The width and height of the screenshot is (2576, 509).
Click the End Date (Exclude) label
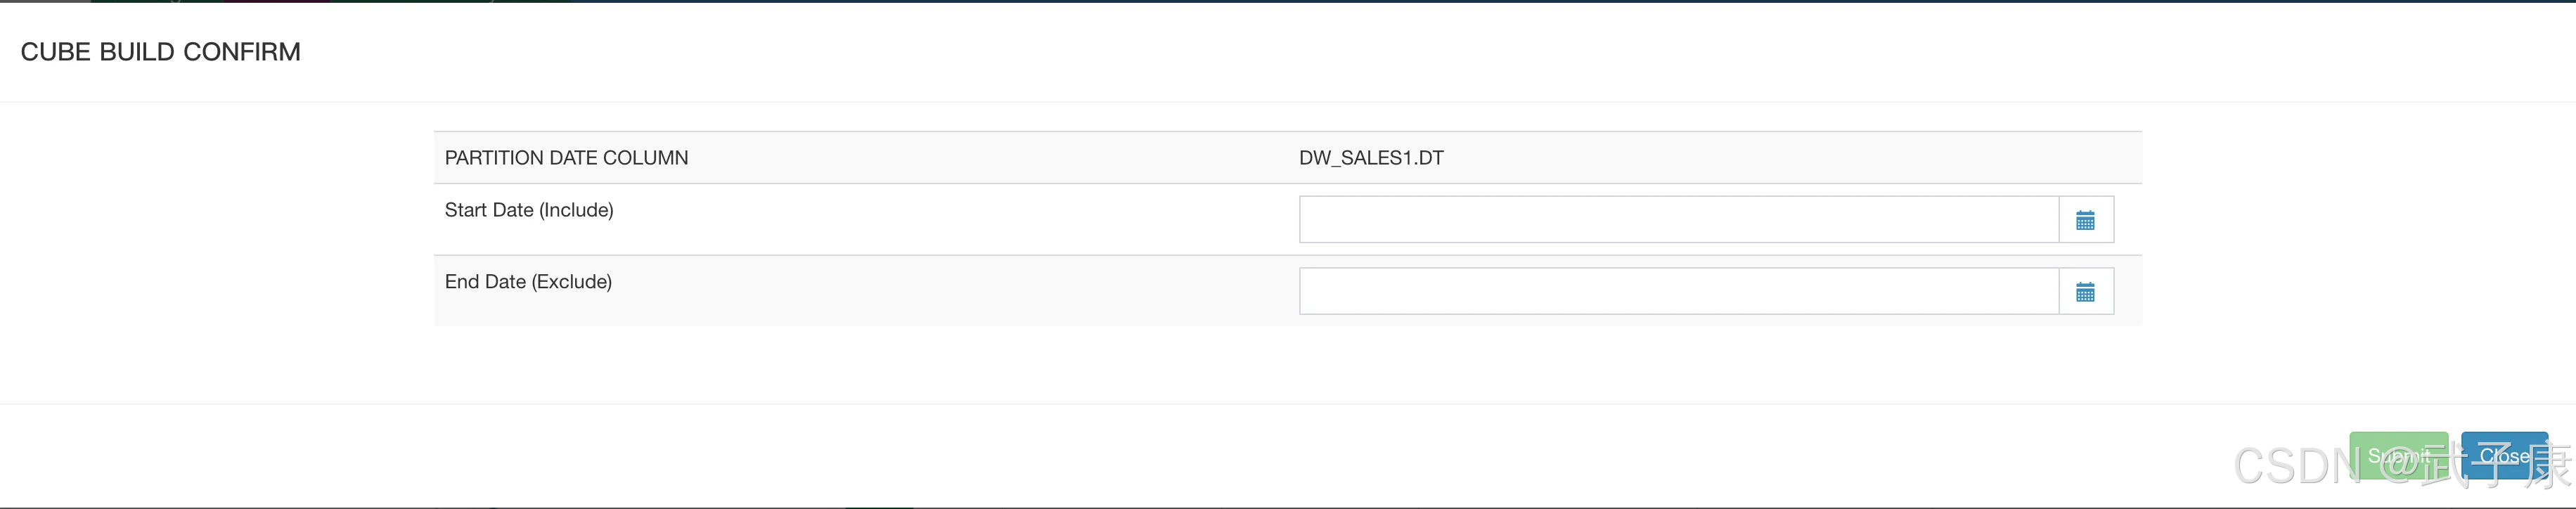click(528, 282)
